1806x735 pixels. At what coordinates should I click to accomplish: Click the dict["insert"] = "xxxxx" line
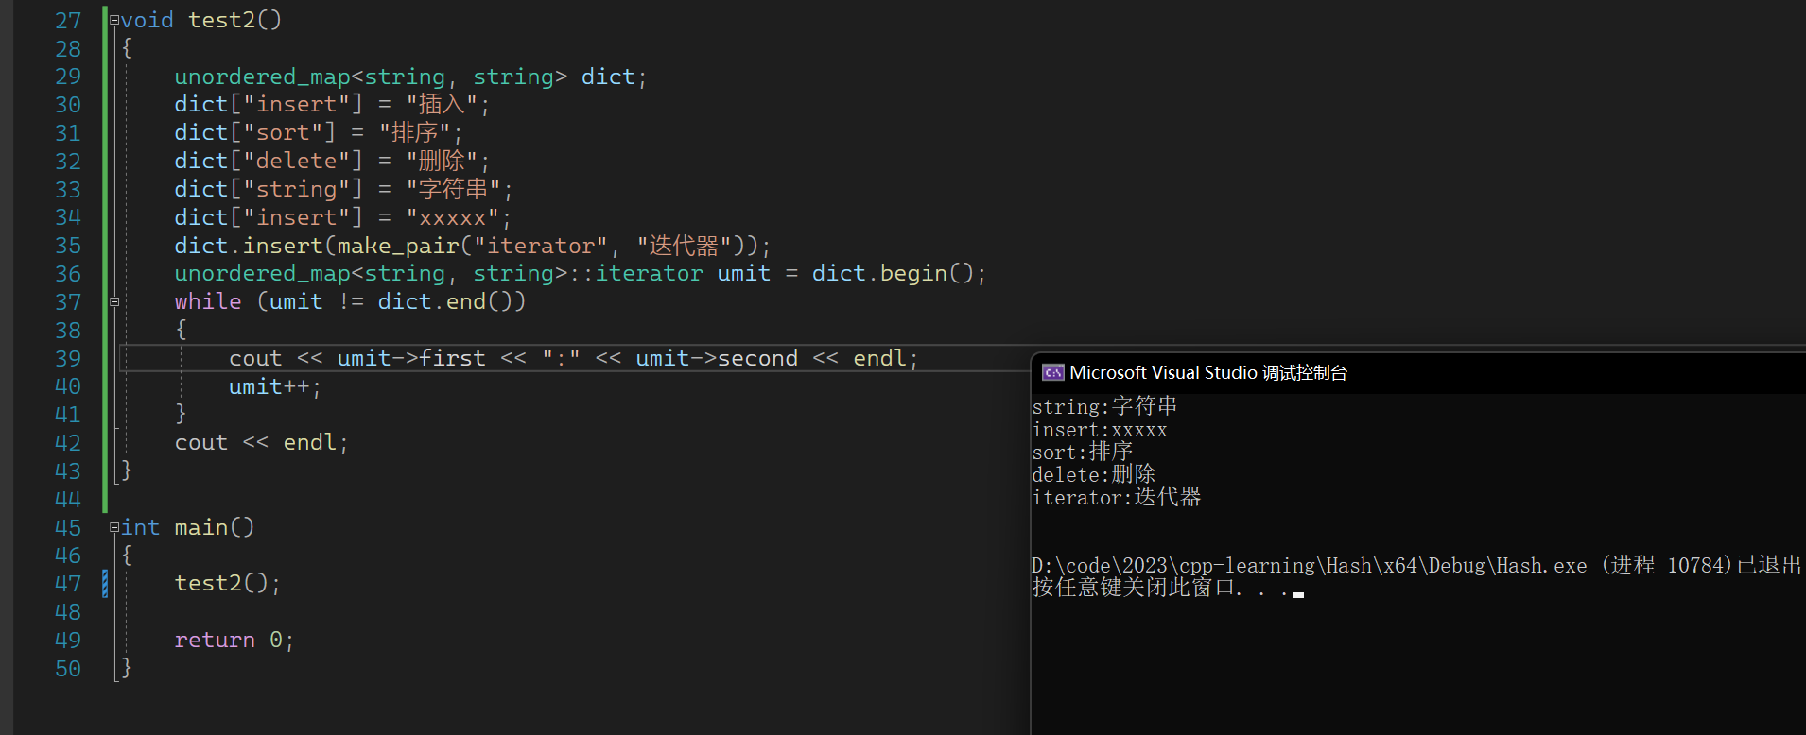click(x=343, y=217)
